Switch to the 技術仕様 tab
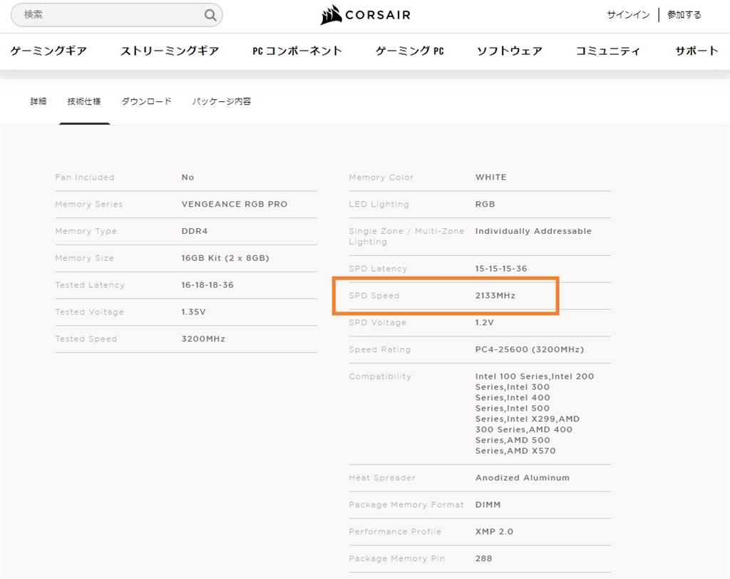This screenshot has width=730, height=579. coord(84,101)
